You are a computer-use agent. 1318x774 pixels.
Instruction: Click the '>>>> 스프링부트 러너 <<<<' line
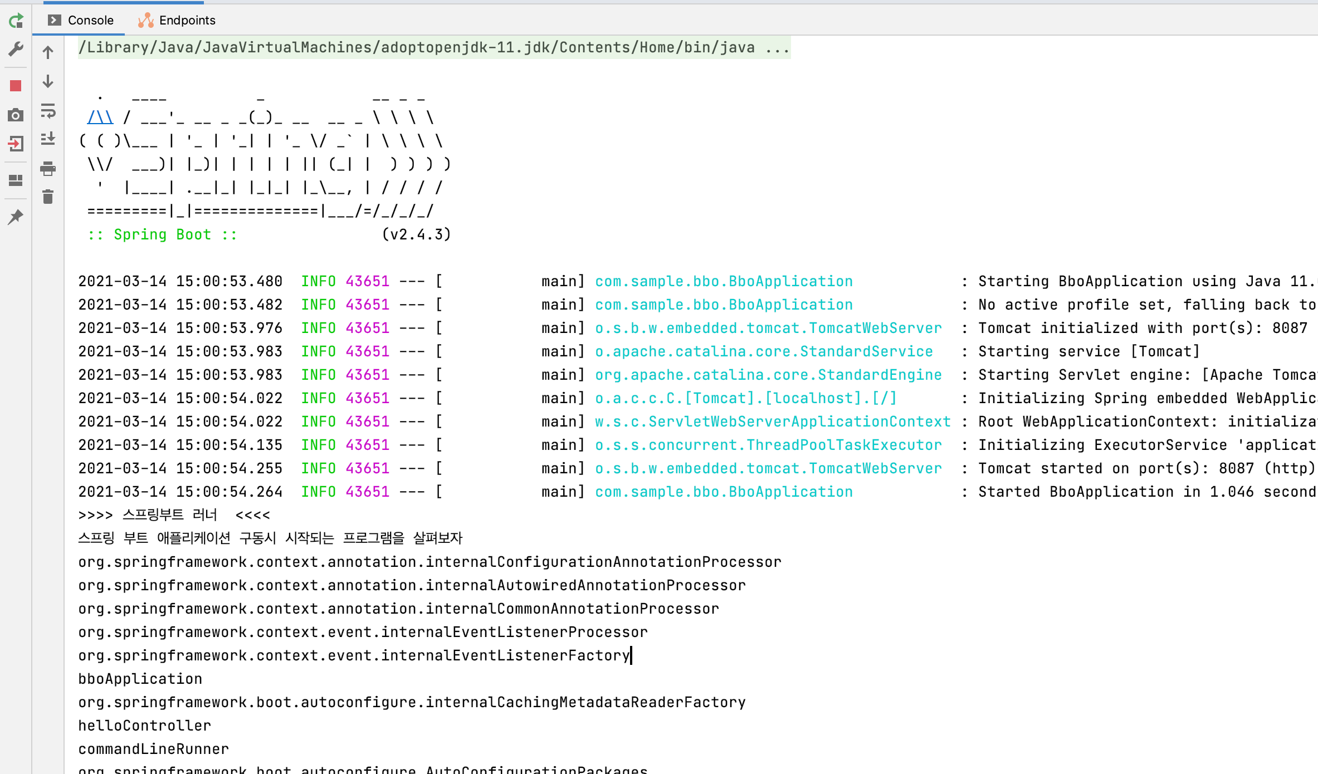point(174,515)
